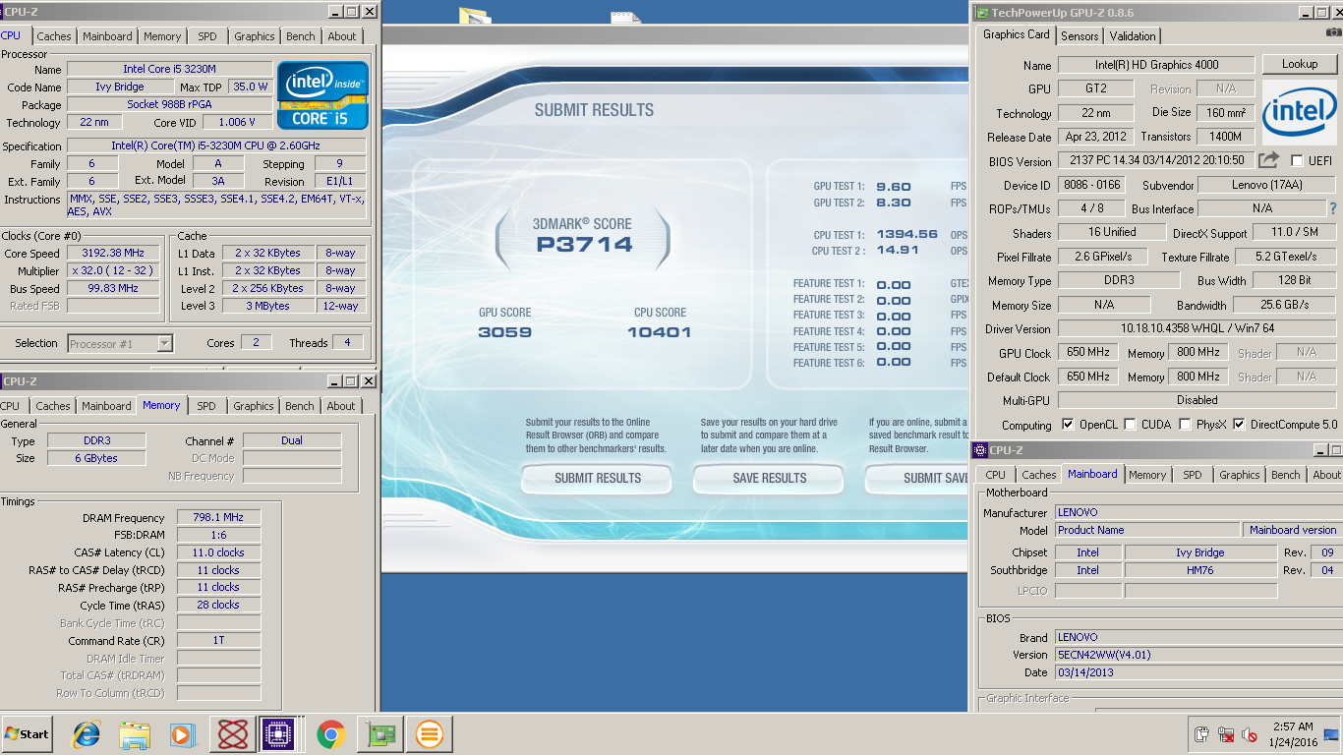
Task: Click the Intel Core i5 logo badge
Action: (322, 95)
